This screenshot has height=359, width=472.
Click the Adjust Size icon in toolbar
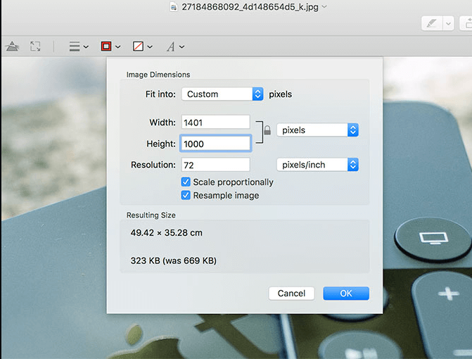tap(35, 46)
